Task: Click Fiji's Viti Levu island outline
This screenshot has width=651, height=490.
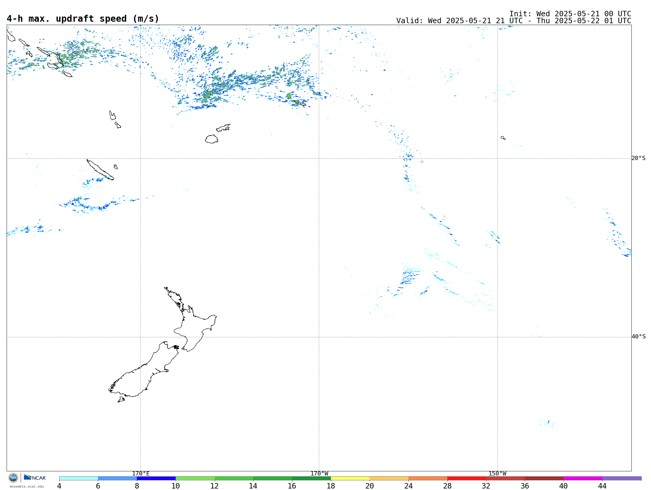Action: coord(212,139)
